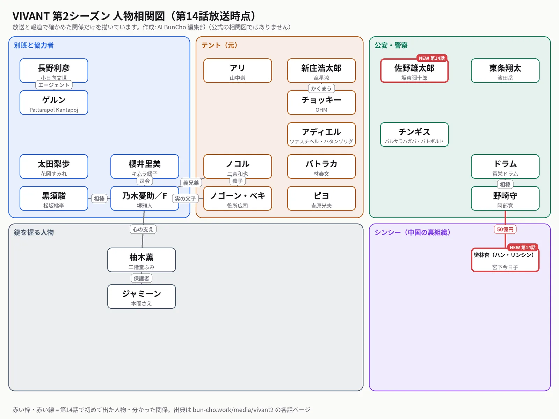Click the 東条翔太 character card
The height and width of the screenshot is (419, 559).
pos(505,71)
